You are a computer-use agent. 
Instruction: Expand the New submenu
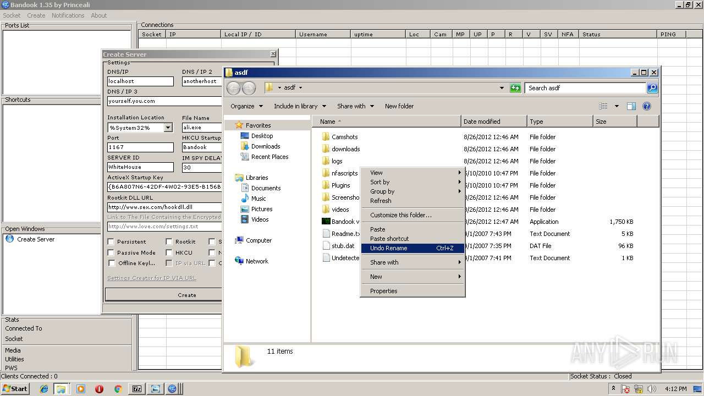413,277
